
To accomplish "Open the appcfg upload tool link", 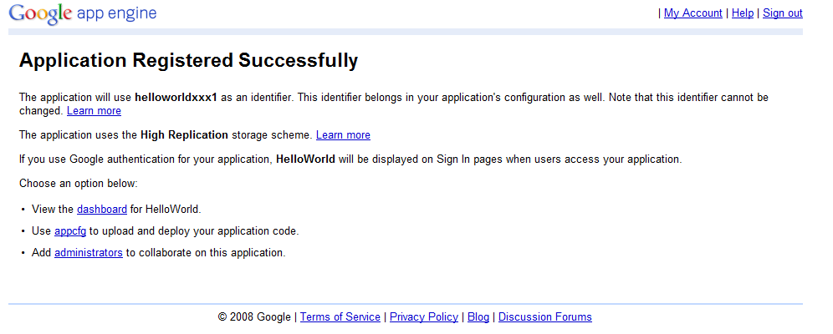I will (x=70, y=231).
